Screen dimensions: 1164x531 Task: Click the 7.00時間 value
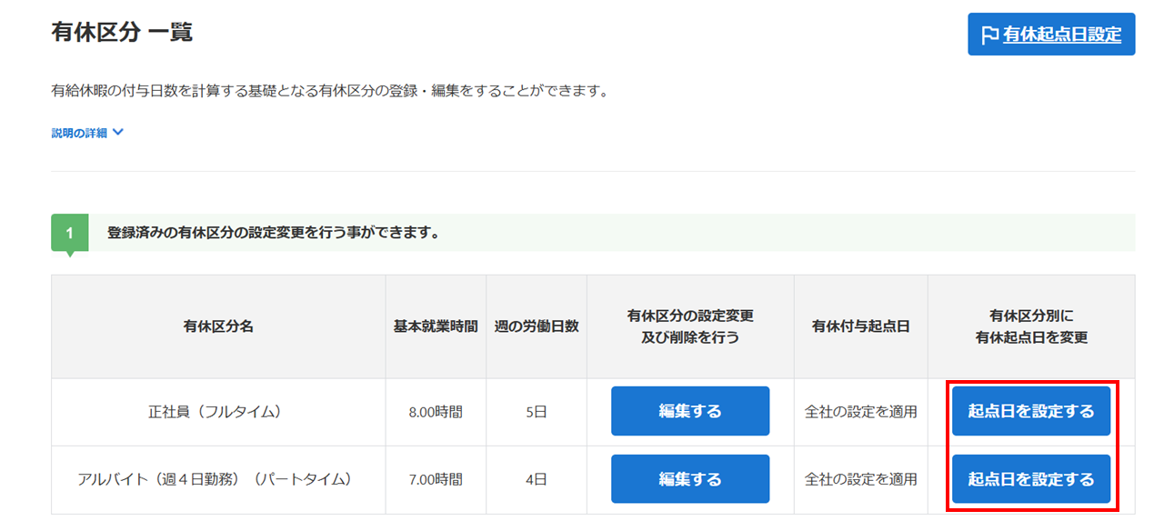(436, 479)
